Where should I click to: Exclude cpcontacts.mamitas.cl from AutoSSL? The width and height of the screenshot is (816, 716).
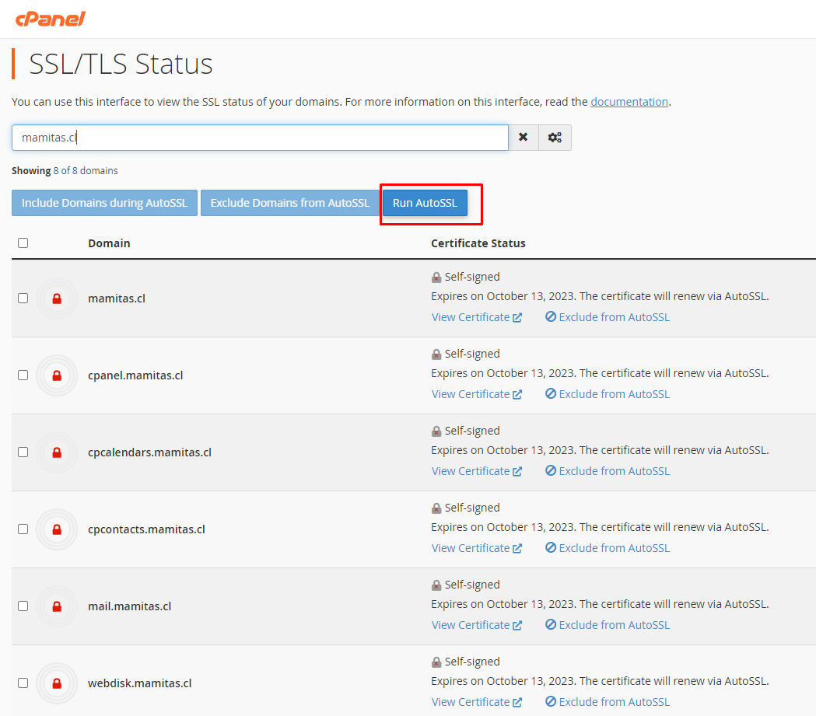tap(608, 548)
